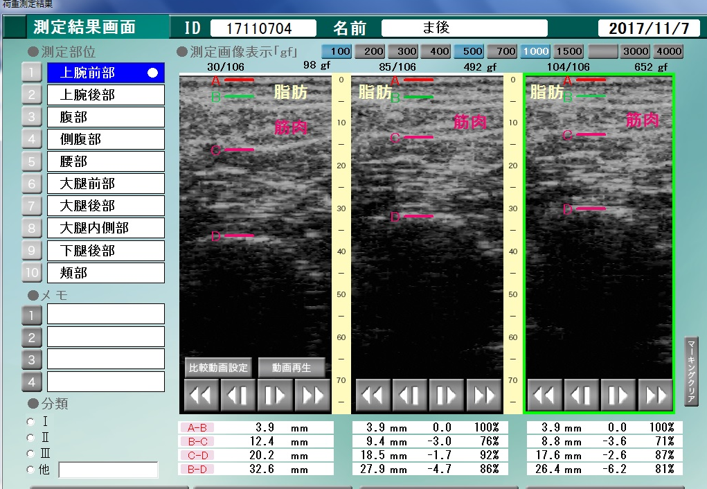Select classification radio button Ⅱ
The height and width of the screenshot is (489, 707).
coord(30,437)
